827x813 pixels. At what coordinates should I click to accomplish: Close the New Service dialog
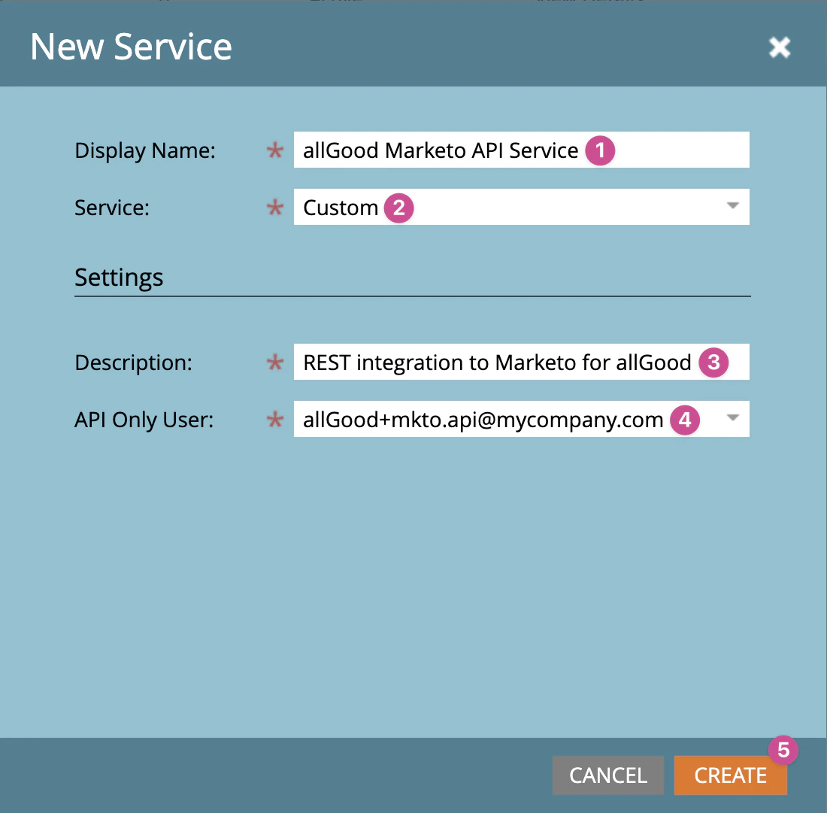coord(780,47)
